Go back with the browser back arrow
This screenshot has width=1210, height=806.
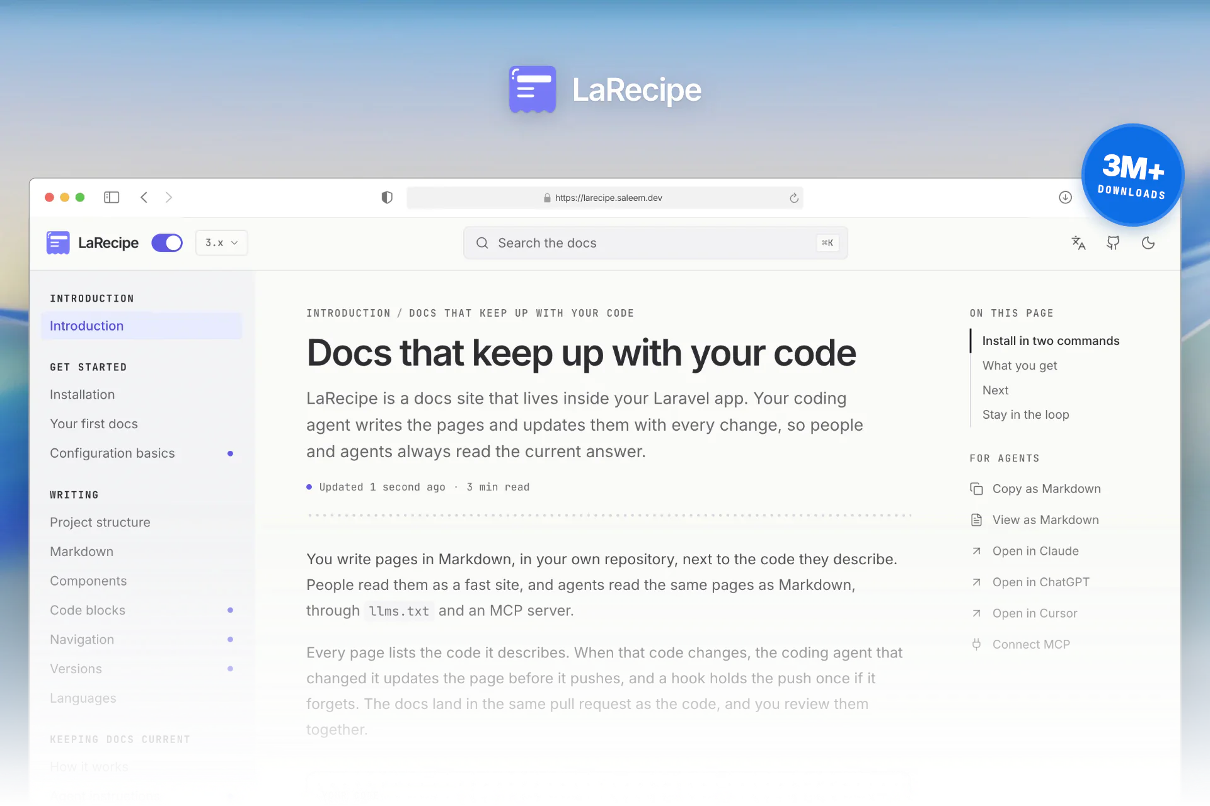pyautogui.click(x=144, y=198)
